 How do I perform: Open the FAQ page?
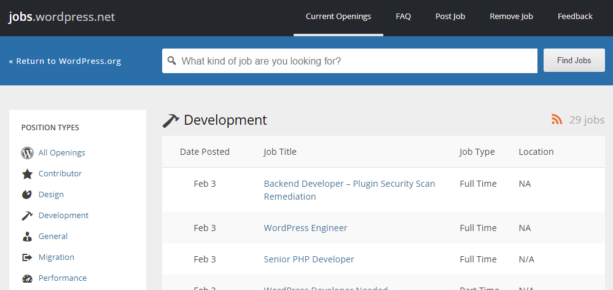[x=403, y=17]
